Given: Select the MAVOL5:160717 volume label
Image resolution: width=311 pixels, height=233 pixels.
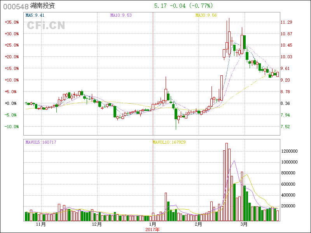Looking at the screenshot, I should (x=41, y=142).
